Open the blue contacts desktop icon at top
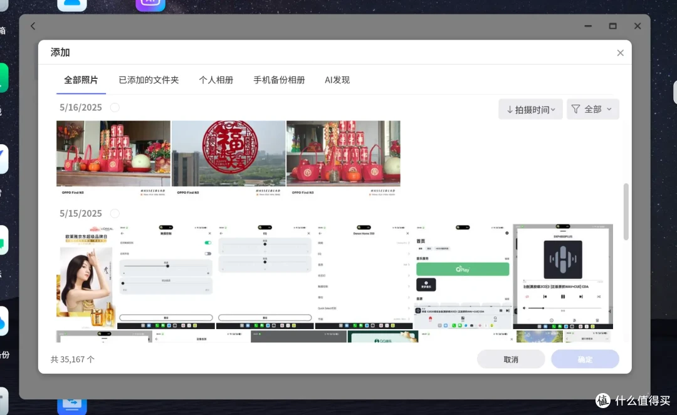Screen dimensions: 677x415 coord(72,4)
